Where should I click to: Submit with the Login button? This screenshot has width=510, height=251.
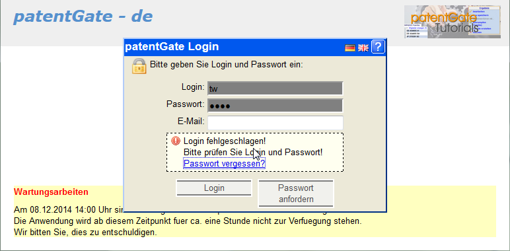[x=214, y=188]
